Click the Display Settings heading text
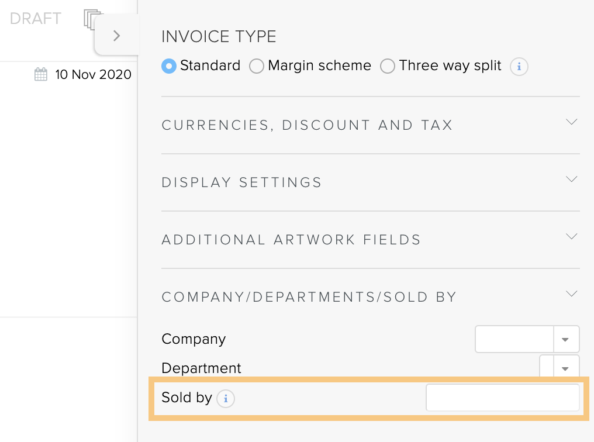This screenshot has height=442, width=594. tap(241, 182)
